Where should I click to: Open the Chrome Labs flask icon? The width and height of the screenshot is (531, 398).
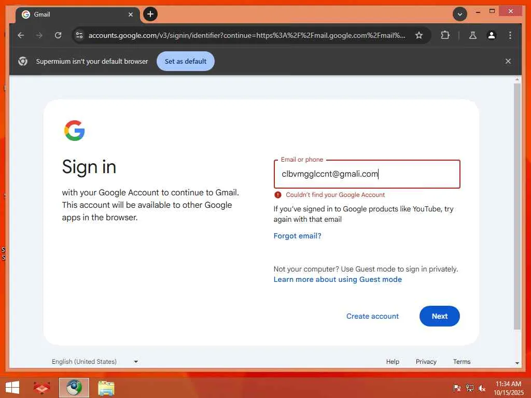point(473,35)
